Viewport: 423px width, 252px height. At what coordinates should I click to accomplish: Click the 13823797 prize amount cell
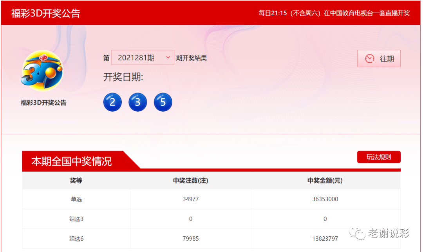325,239
